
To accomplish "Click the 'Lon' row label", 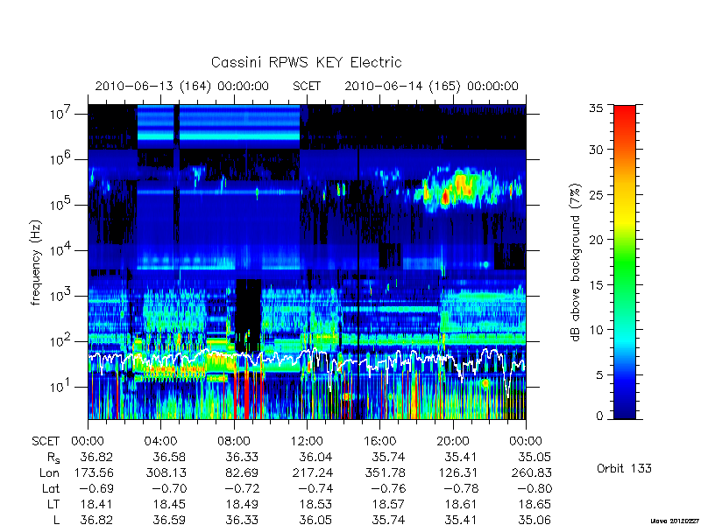I will click(x=49, y=472).
